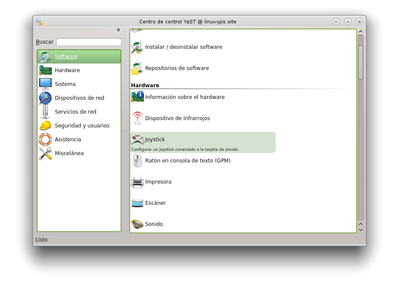Open Repositorios de software
The width and height of the screenshot is (399, 283).
(x=176, y=68)
